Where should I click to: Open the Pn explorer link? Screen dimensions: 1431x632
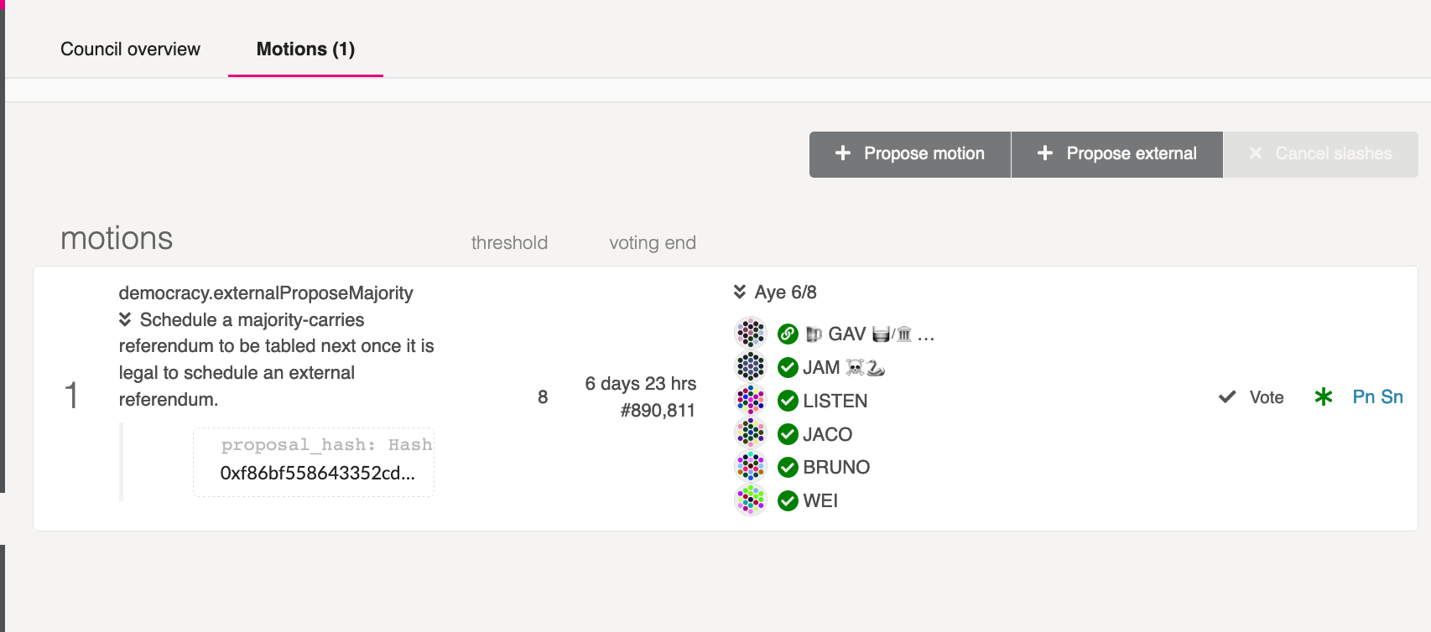click(1363, 397)
